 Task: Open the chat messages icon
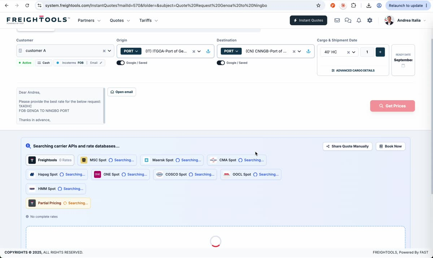(x=348, y=21)
